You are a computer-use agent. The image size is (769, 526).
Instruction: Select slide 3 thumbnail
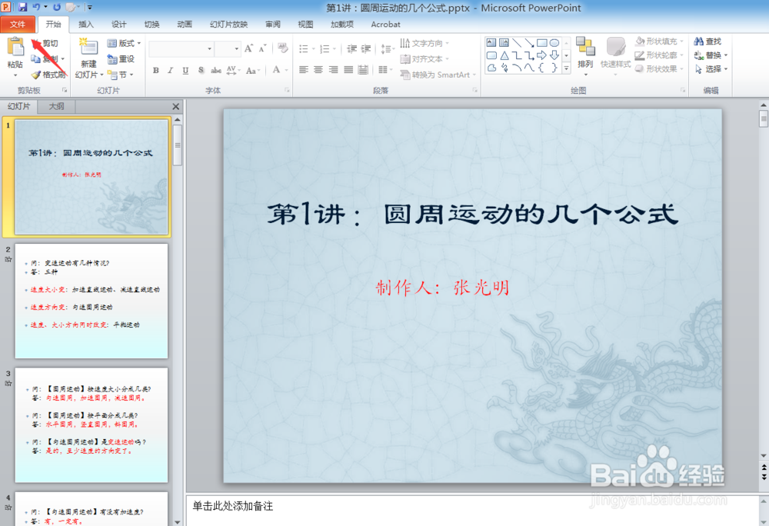[92, 425]
